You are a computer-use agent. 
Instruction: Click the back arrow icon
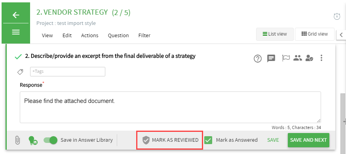(x=16, y=15)
